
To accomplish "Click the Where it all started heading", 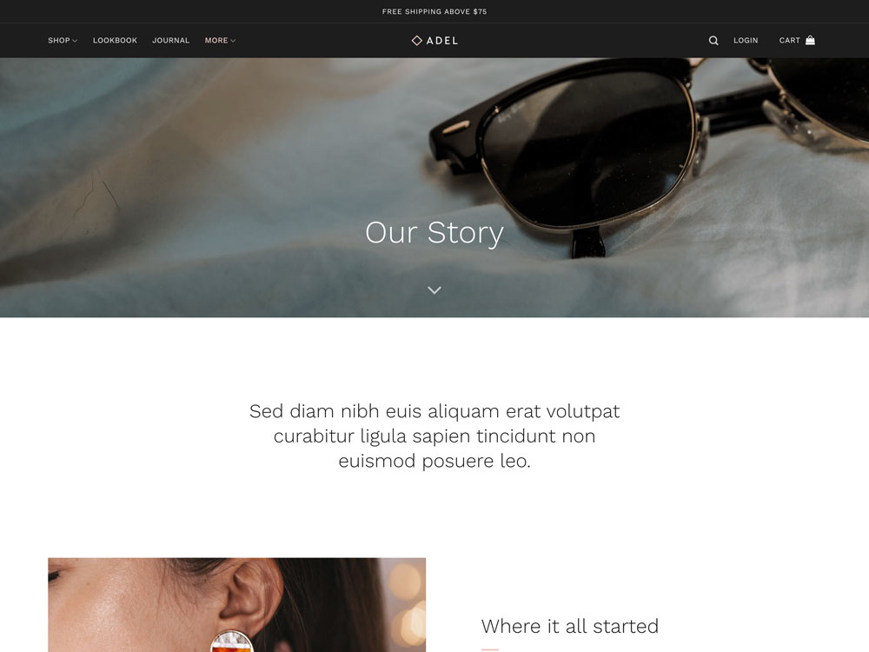I will [x=570, y=626].
